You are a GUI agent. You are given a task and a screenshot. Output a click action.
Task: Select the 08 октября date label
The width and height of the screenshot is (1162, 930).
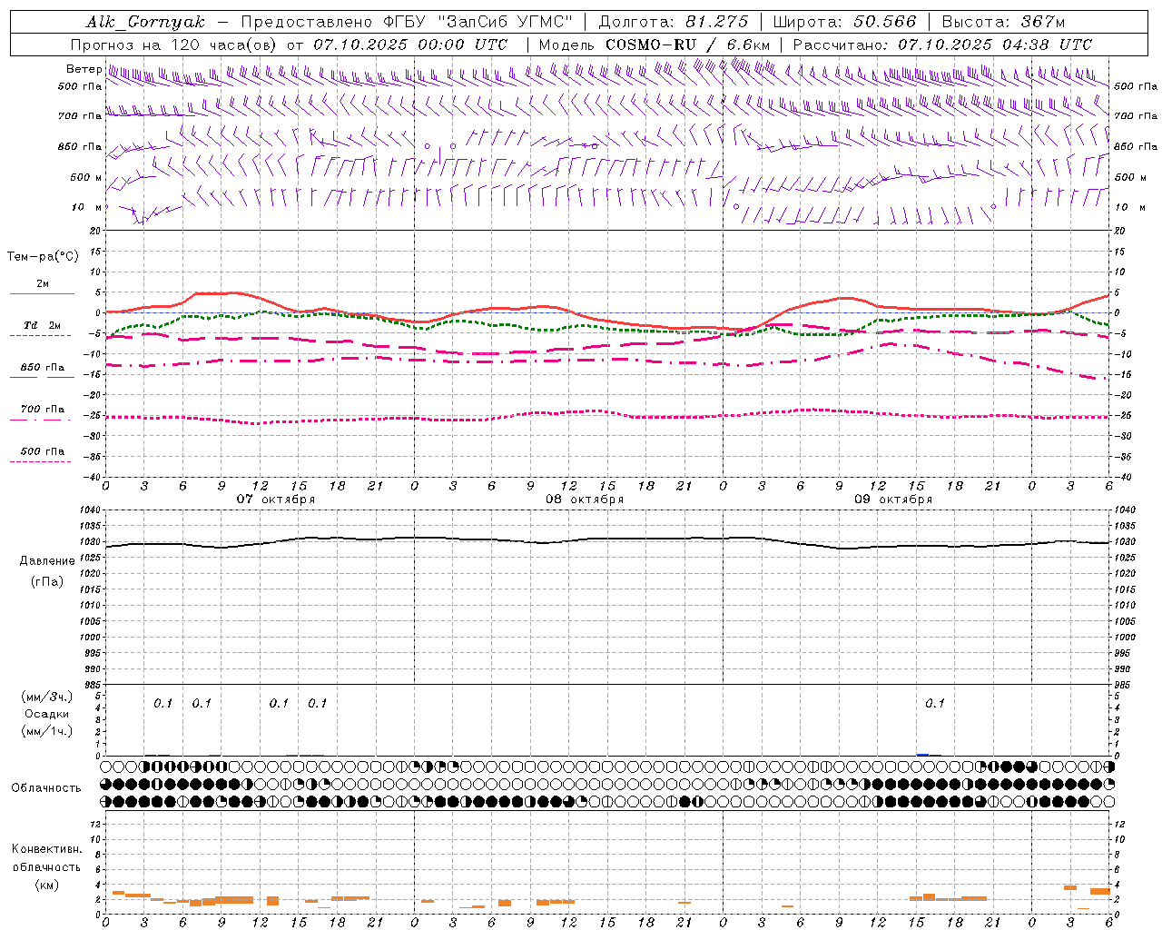(x=585, y=500)
